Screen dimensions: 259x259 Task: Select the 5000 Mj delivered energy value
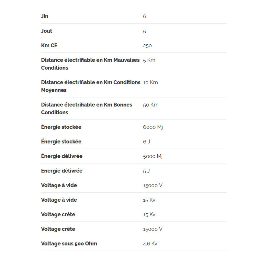[153, 156]
